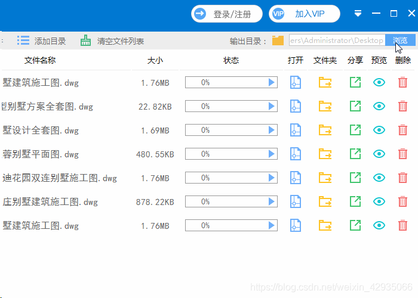
Task: Open the 蓉别墅平面图.dwg file icon
Action: pyautogui.click(x=296, y=154)
